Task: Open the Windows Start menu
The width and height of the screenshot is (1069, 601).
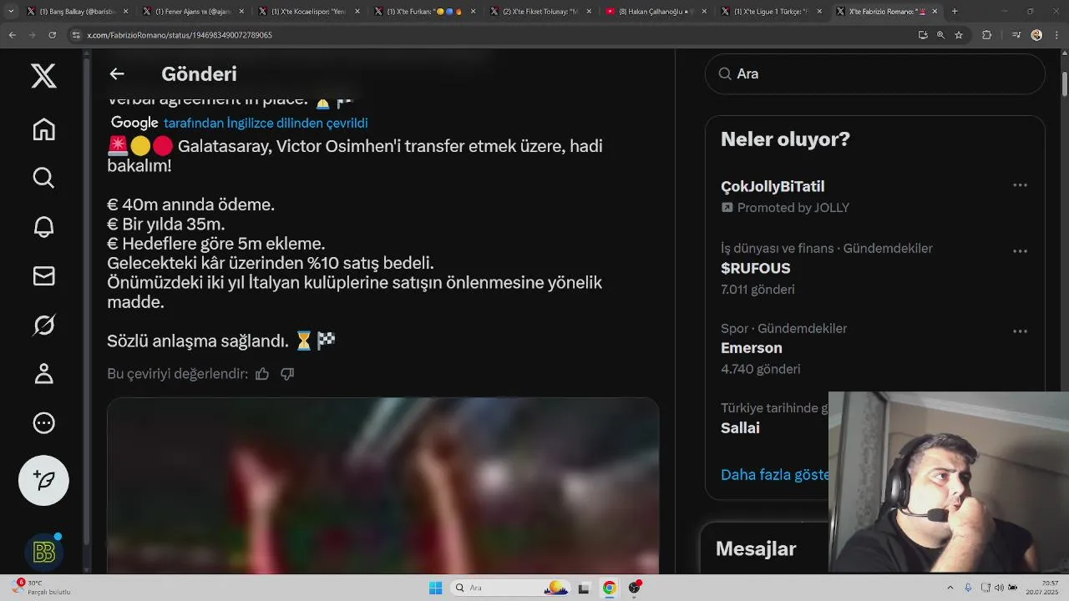Action: (x=435, y=588)
